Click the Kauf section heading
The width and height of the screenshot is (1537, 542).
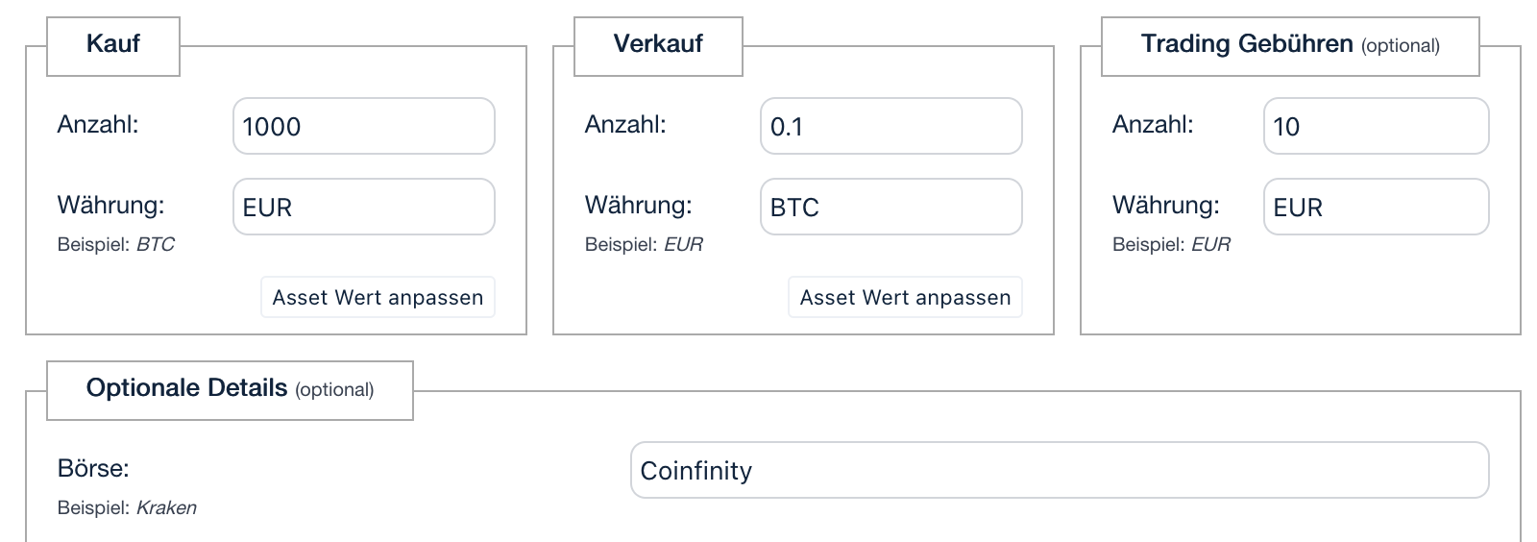coord(113,44)
